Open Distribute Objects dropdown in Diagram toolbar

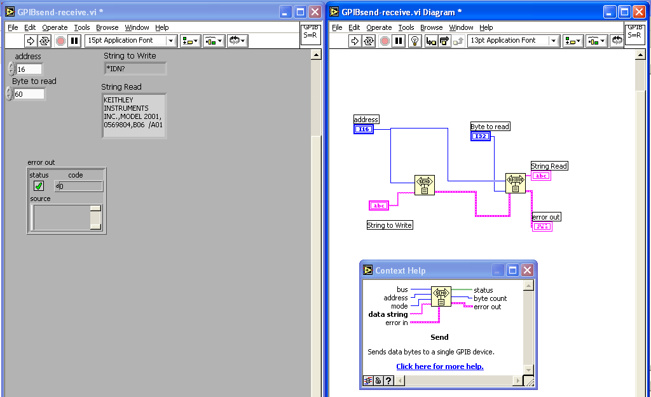(596, 41)
